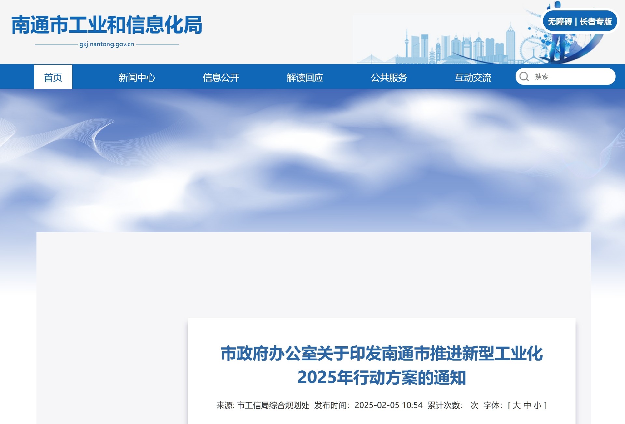Click the blue cloud banner image
The image size is (625, 424).
tap(312, 159)
